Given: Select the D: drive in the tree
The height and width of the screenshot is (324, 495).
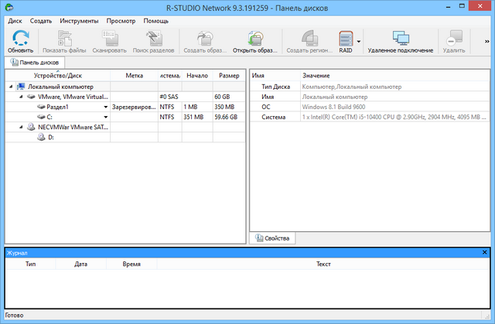Looking at the screenshot, I should coord(50,137).
